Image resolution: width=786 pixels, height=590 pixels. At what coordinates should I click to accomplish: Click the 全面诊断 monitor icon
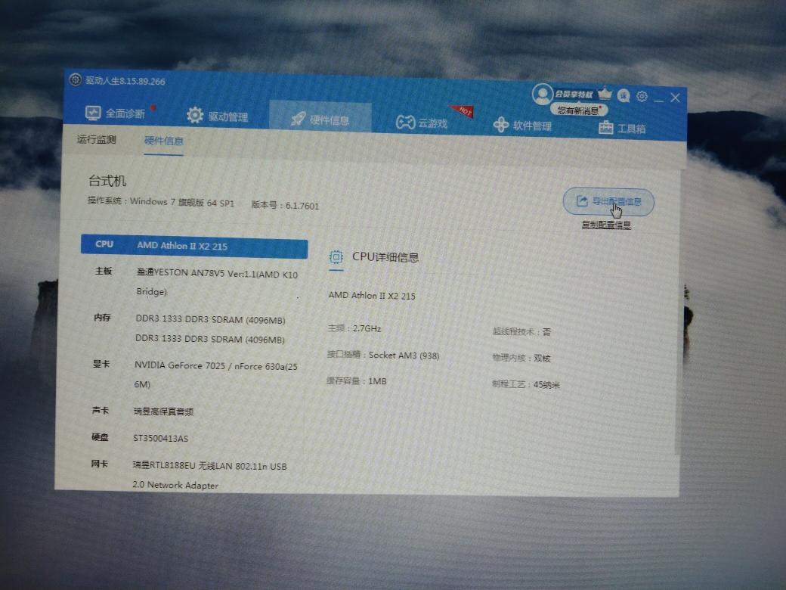click(93, 113)
